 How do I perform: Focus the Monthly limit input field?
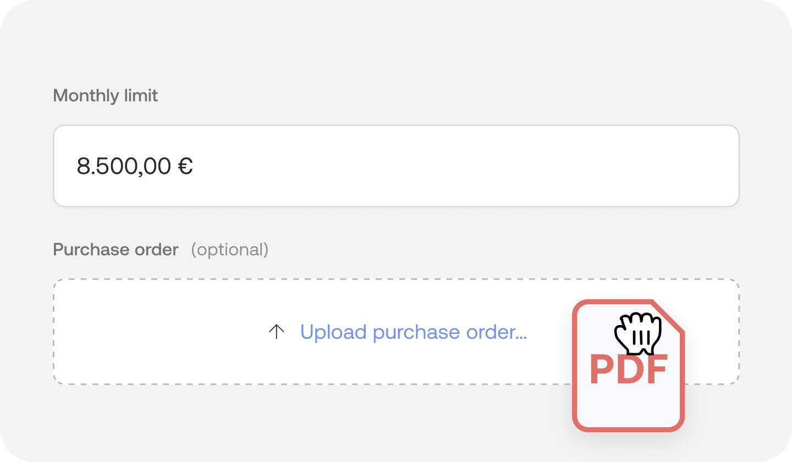click(x=396, y=166)
